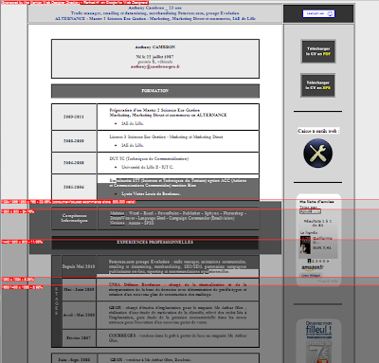Download the CV as XPS

coord(318,85)
